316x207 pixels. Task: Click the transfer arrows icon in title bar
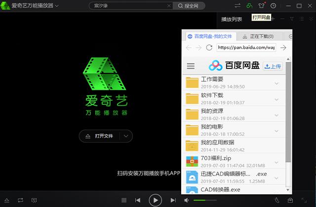pos(237,5)
